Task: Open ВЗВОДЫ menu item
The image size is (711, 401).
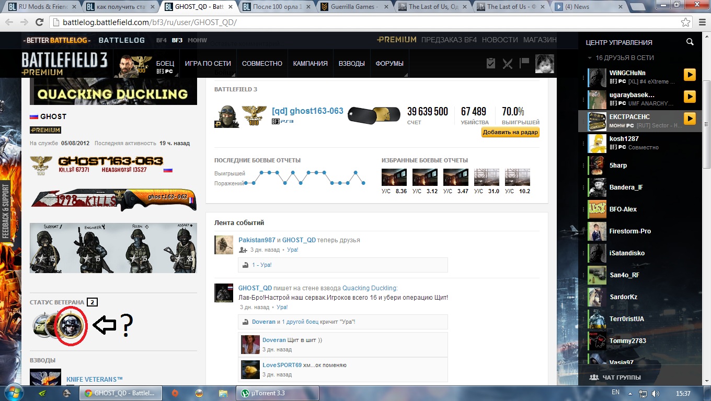Action: coord(352,64)
